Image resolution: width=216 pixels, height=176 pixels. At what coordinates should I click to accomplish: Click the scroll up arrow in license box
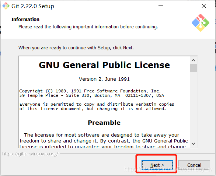[193, 60]
